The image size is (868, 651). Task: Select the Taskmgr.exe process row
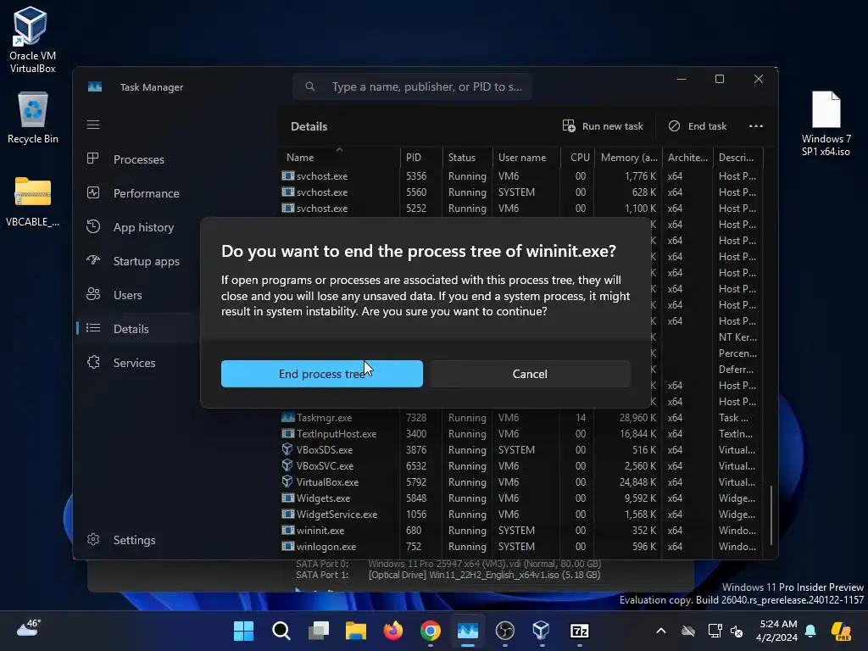coord(520,417)
